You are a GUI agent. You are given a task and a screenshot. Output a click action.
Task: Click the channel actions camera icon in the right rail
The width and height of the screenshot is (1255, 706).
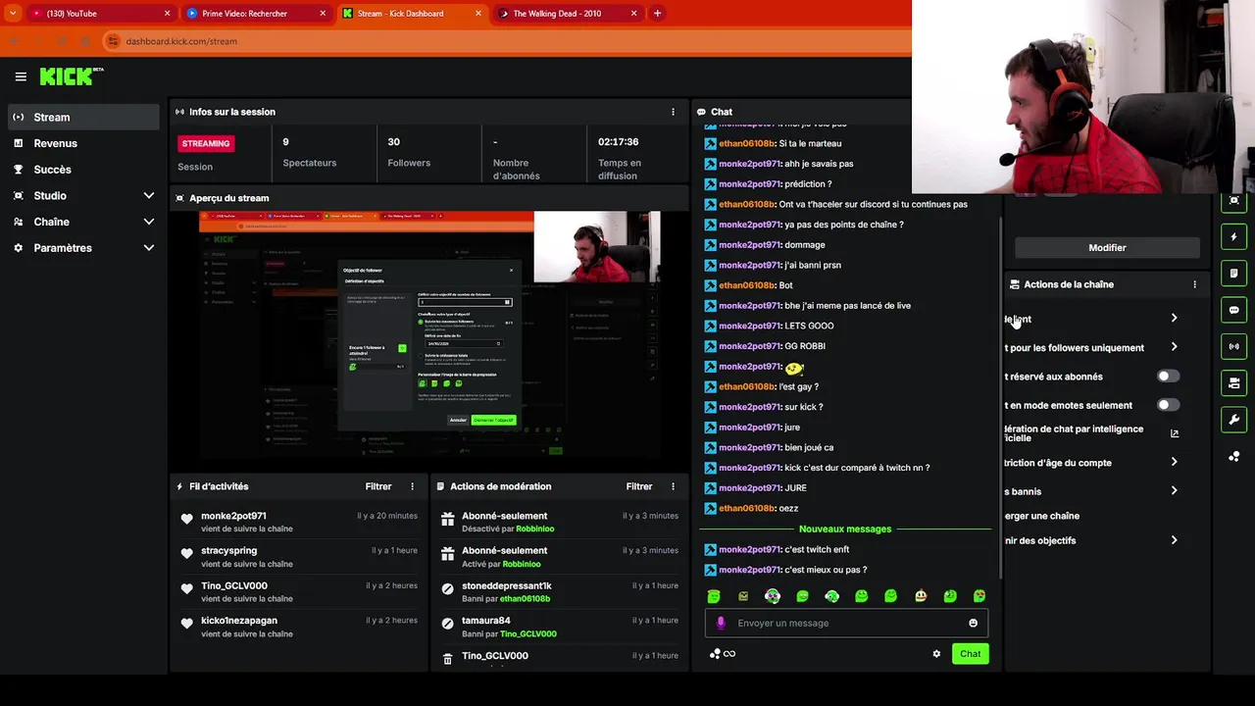point(1233,383)
